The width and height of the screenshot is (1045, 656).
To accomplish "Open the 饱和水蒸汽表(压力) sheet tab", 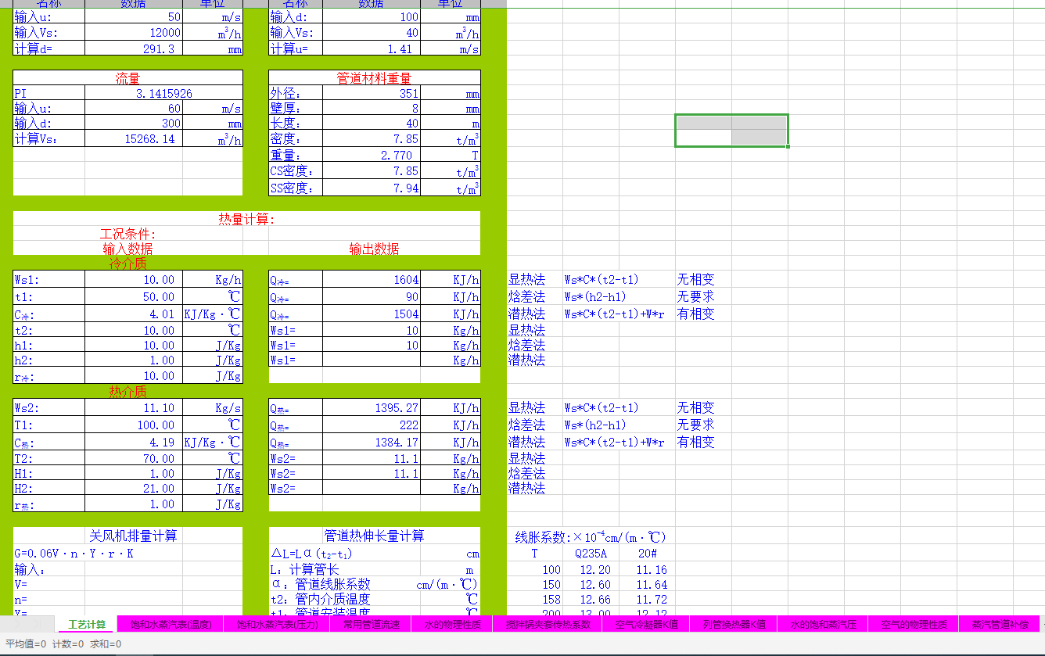I will 277,624.
